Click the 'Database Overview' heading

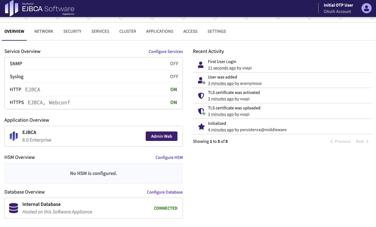(x=25, y=192)
